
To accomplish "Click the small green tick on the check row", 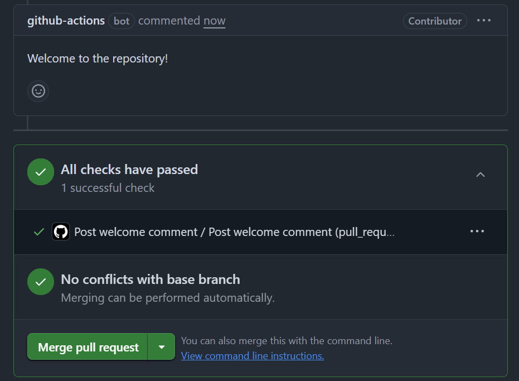I will (x=39, y=232).
